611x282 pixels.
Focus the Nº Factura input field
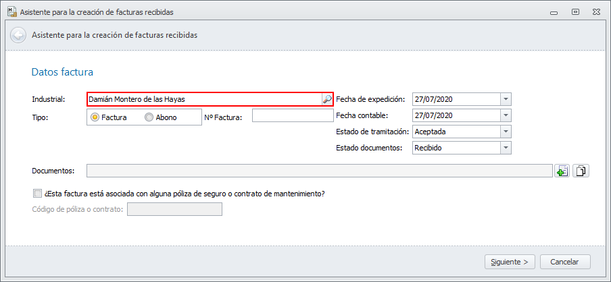click(x=292, y=116)
